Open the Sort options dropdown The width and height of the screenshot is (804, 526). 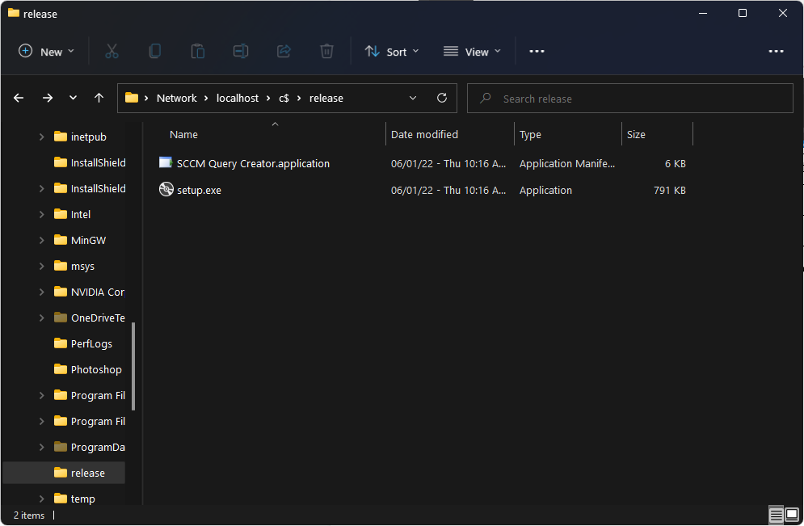[392, 51]
